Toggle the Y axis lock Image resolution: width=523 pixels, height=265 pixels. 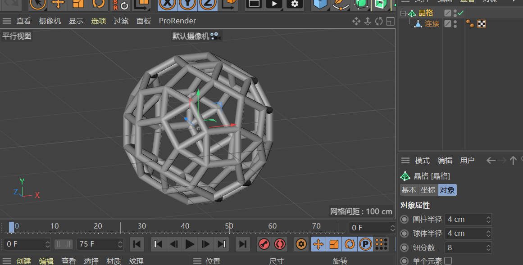pyautogui.click(x=187, y=4)
